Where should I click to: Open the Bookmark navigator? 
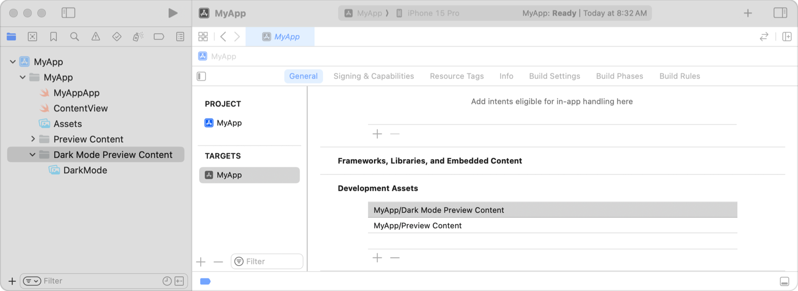53,37
